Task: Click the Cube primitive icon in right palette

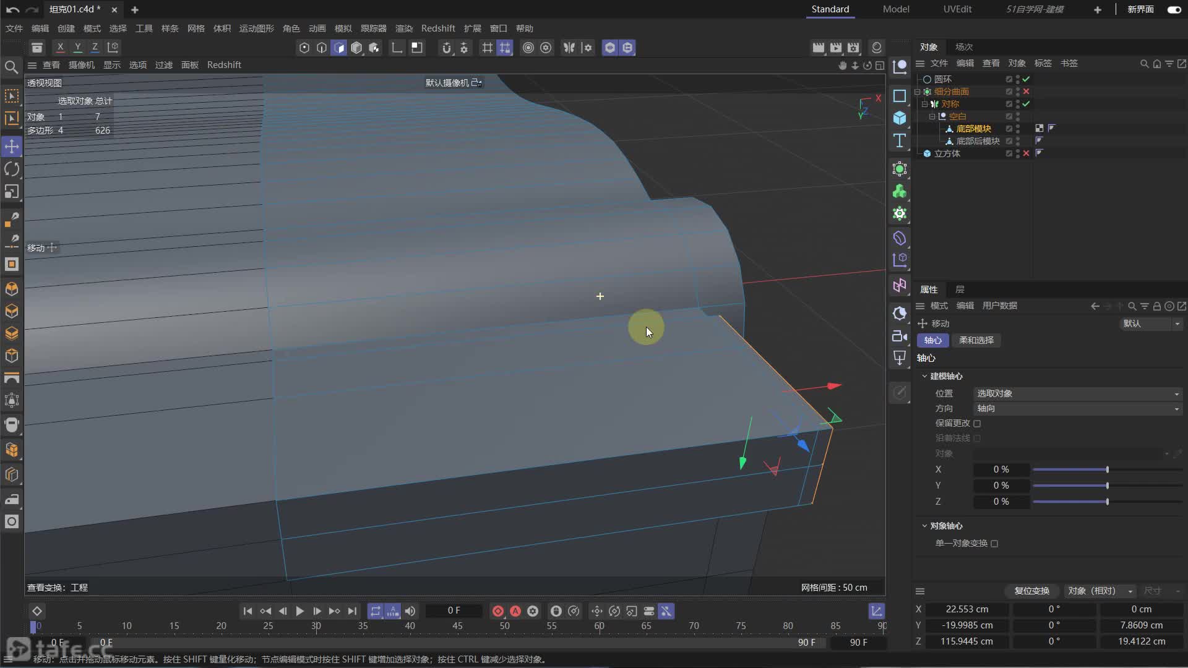Action: click(x=900, y=118)
